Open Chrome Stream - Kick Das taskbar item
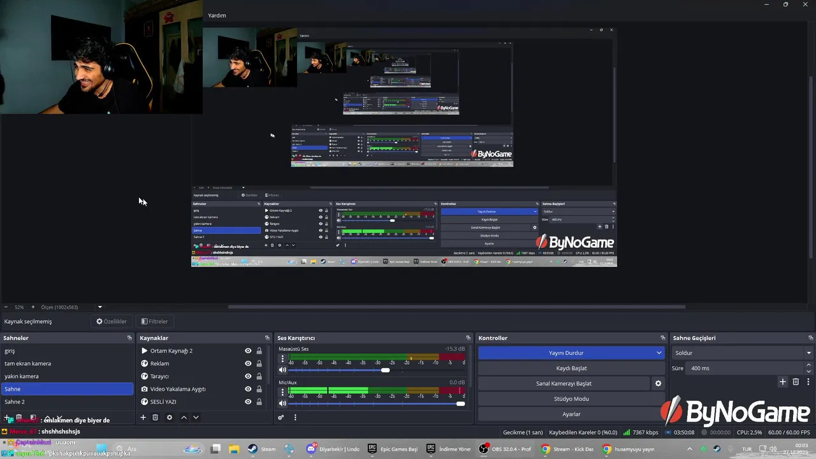Screen dimensions: 816x459 point(567,449)
